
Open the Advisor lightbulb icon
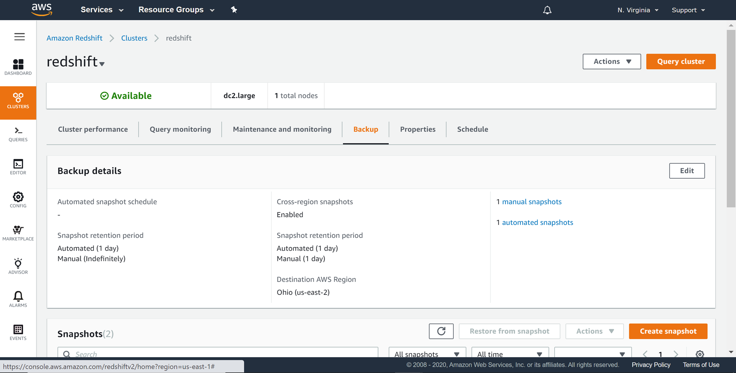click(18, 266)
